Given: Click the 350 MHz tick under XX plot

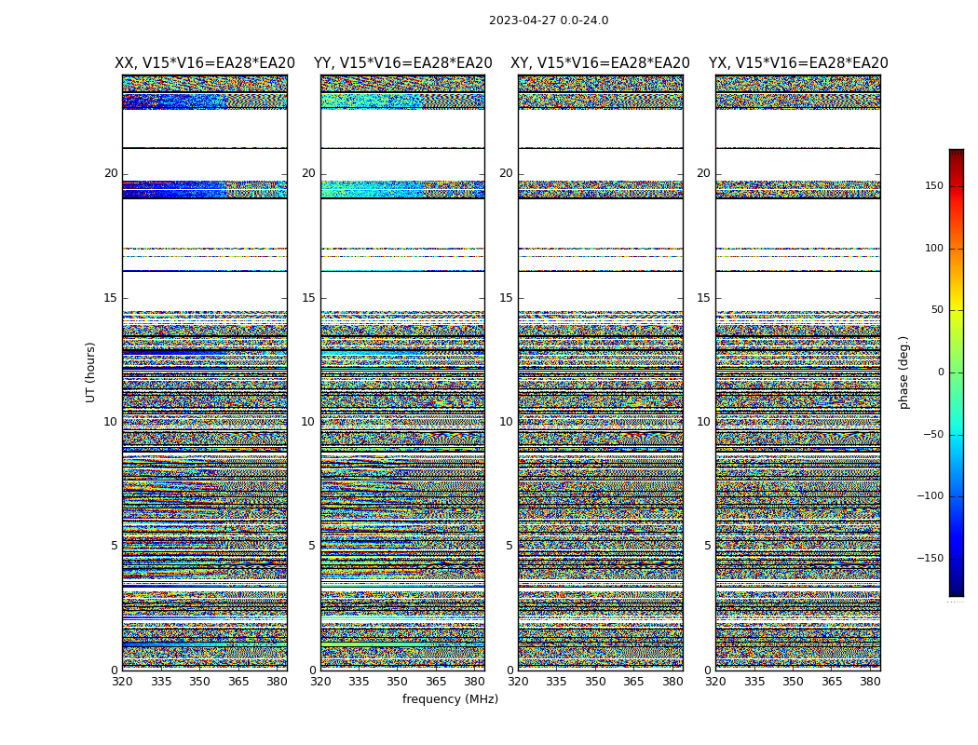Looking at the screenshot, I should [x=199, y=682].
